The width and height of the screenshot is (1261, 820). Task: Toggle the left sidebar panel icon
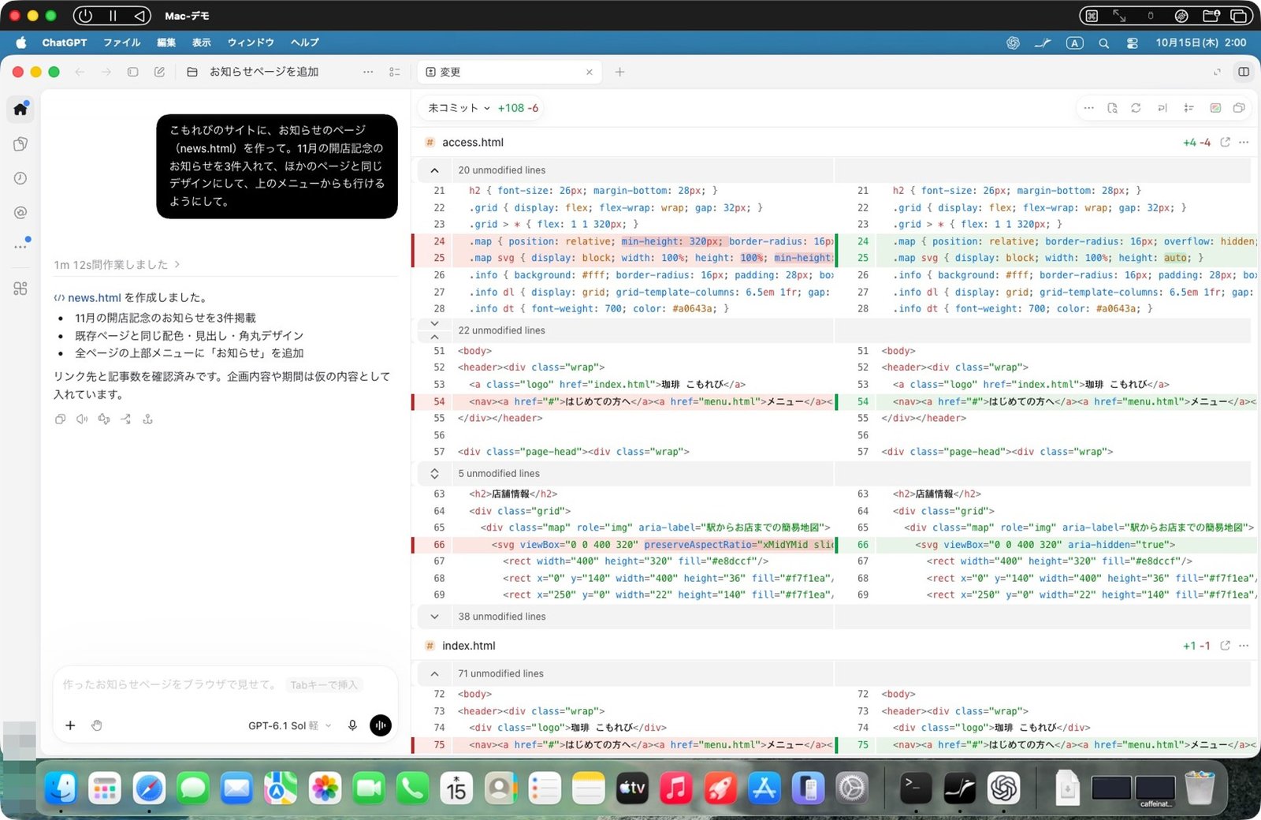coord(132,72)
